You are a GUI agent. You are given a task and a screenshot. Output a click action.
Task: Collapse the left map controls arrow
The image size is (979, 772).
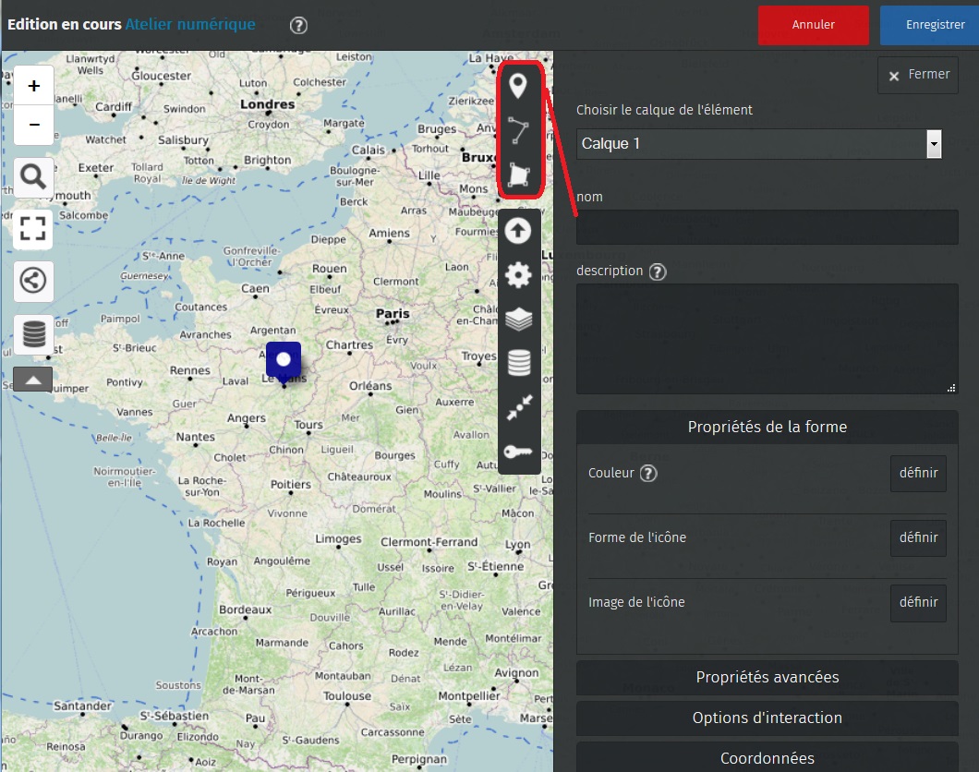(x=33, y=380)
